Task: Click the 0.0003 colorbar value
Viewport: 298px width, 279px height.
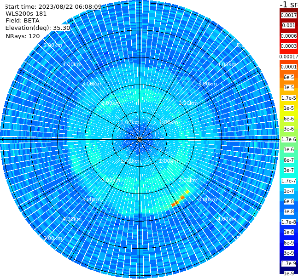Action: [288, 46]
